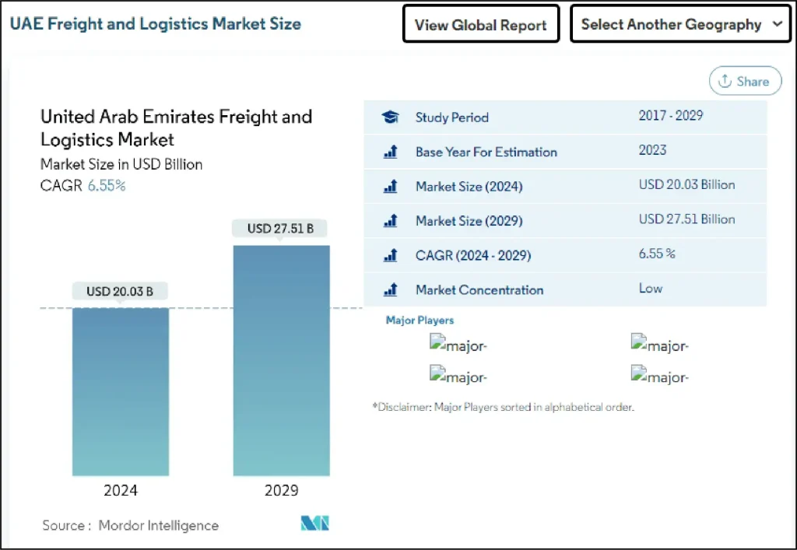Click the 2017 - 2029 study period value

(x=670, y=116)
